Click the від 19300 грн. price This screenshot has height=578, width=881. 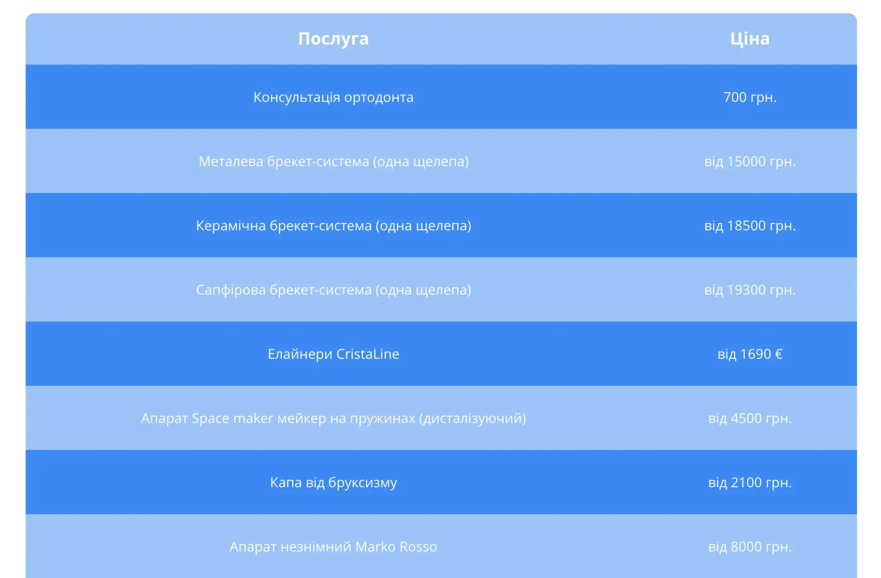click(750, 290)
